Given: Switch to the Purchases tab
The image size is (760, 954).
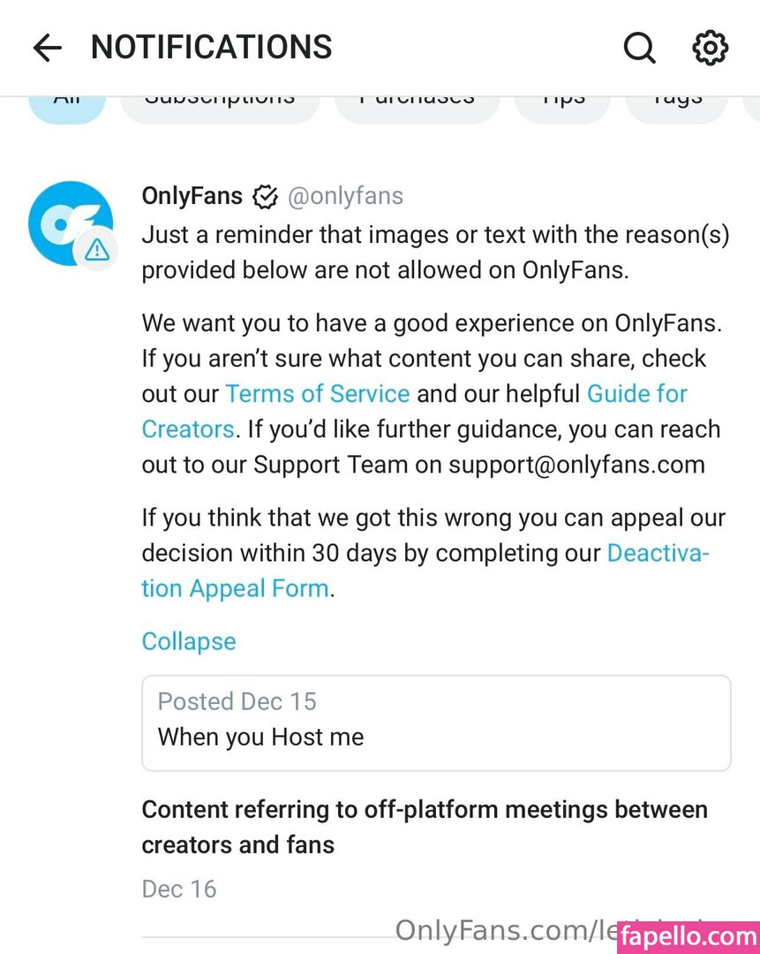Looking at the screenshot, I should tap(417, 104).
